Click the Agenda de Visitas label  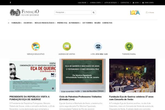click(67, 54)
